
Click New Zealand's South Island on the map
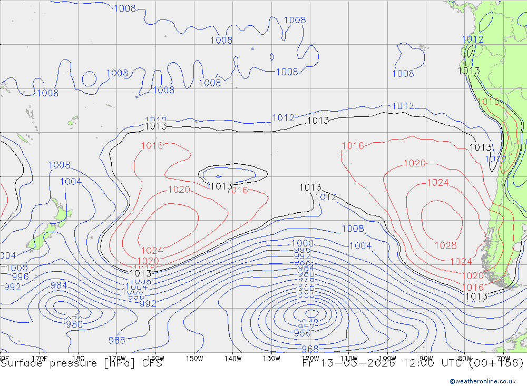(x=41, y=237)
